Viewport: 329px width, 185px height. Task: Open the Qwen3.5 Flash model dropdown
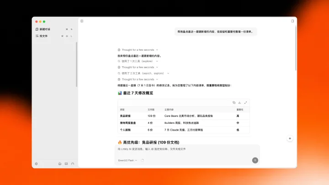[127, 160]
